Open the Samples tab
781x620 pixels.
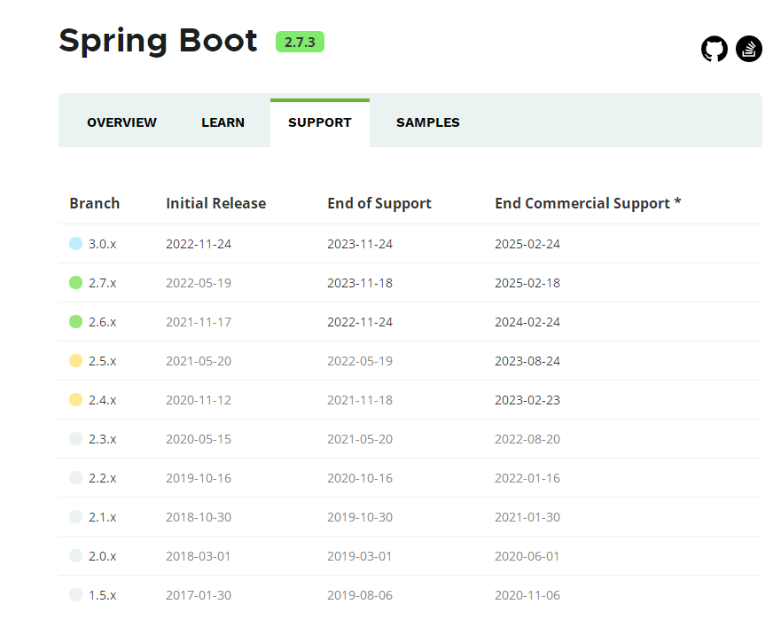pyautogui.click(x=428, y=122)
